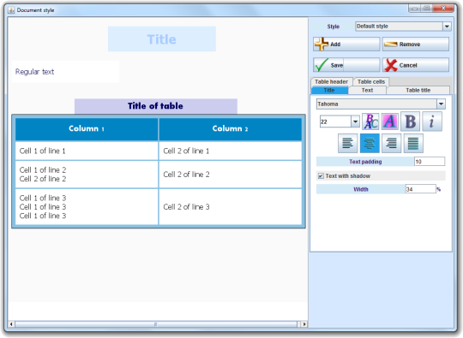Click Cell 2 of line 3
The height and width of the screenshot is (338, 463).
coord(231,207)
